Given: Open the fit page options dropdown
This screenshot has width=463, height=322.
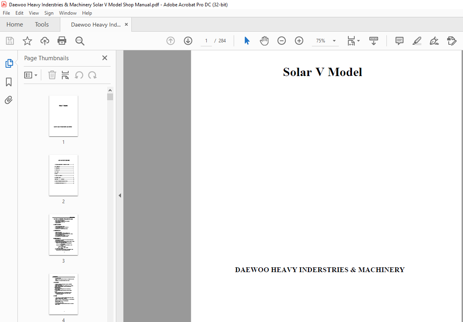Looking at the screenshot, I should [353, 41].
